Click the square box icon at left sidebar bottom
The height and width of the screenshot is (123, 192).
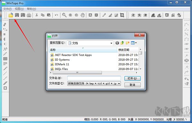click(5, 88)
